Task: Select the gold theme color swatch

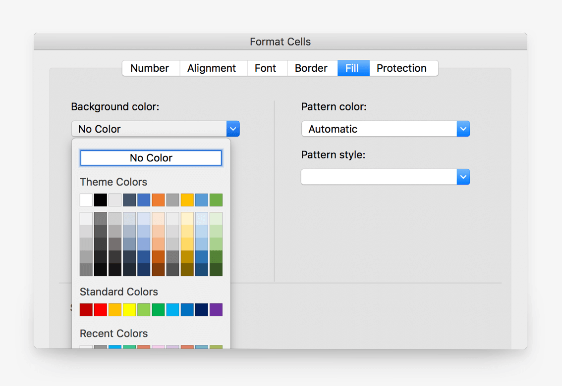Action: (187, 200)
